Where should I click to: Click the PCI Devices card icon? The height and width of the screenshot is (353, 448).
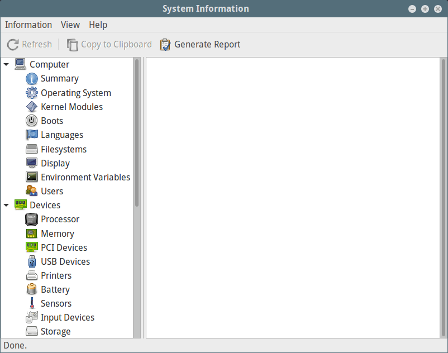31,247
